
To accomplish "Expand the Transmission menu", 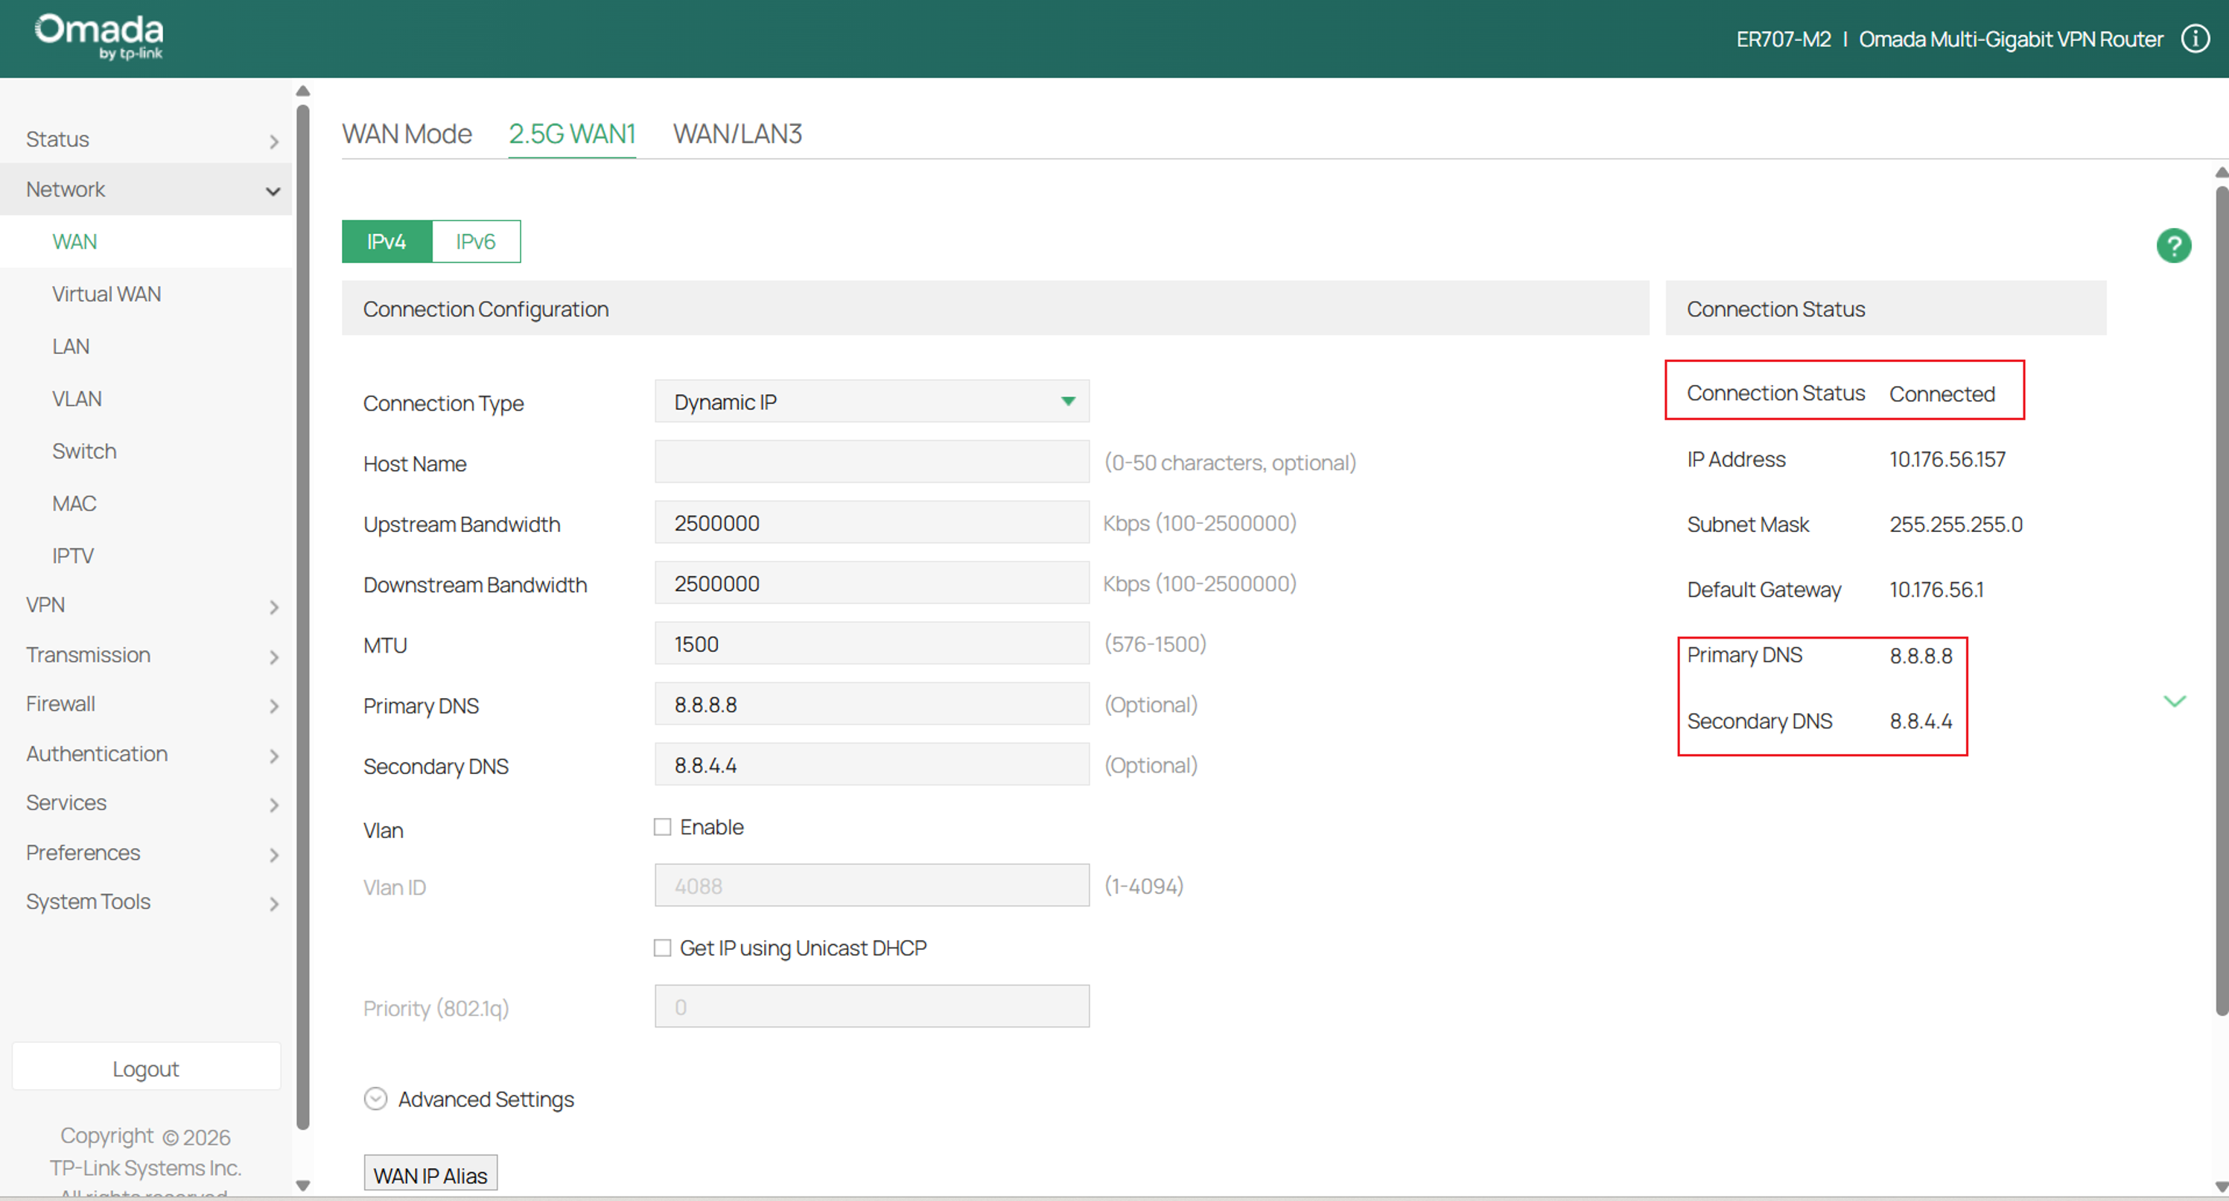I will pos(146,656).
